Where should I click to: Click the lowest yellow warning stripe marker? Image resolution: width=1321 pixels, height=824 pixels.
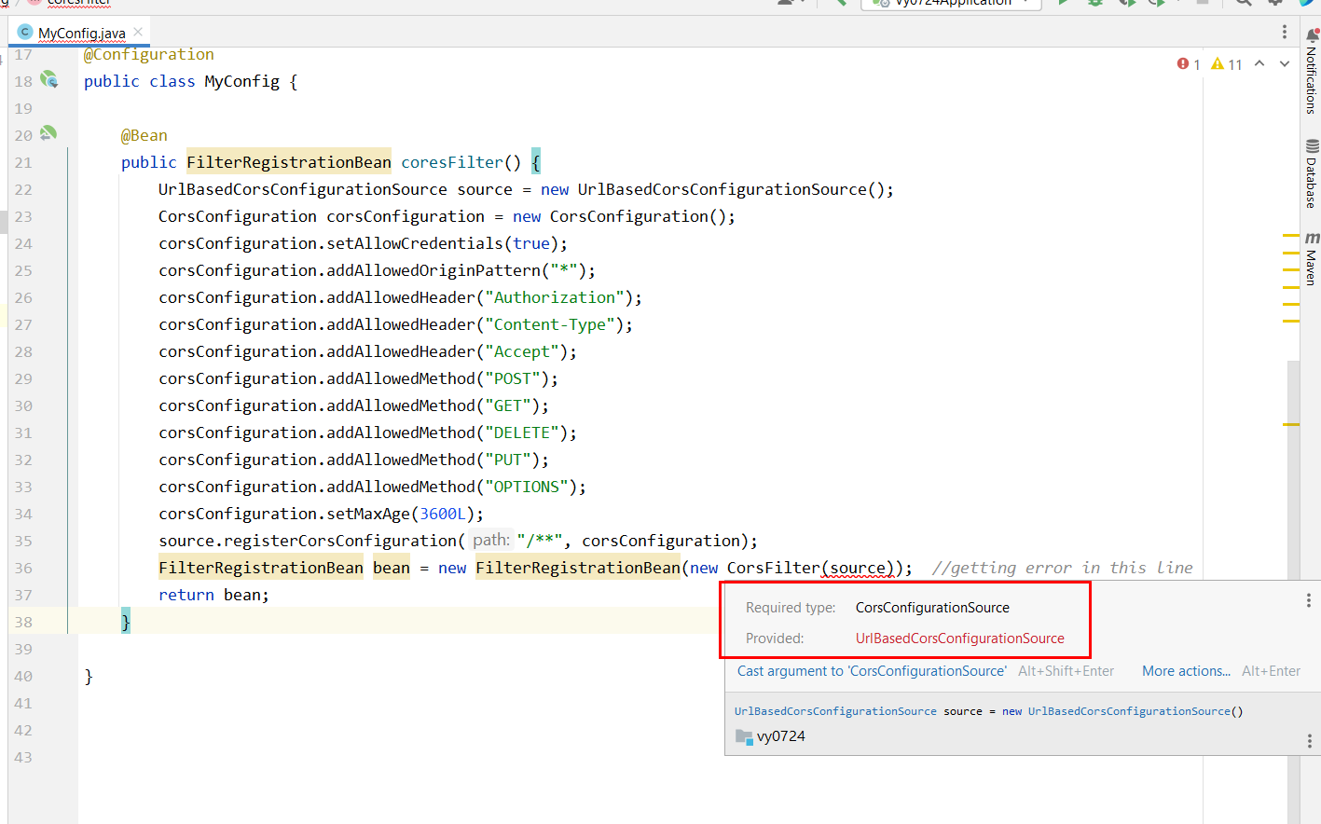1290,424
